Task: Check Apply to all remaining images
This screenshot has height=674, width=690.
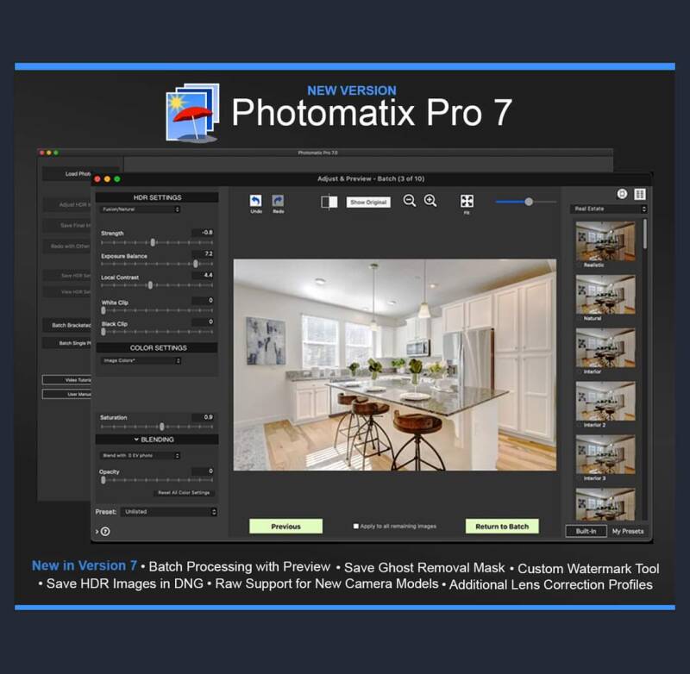Action: pyautogui.click(x=356, y=526)
